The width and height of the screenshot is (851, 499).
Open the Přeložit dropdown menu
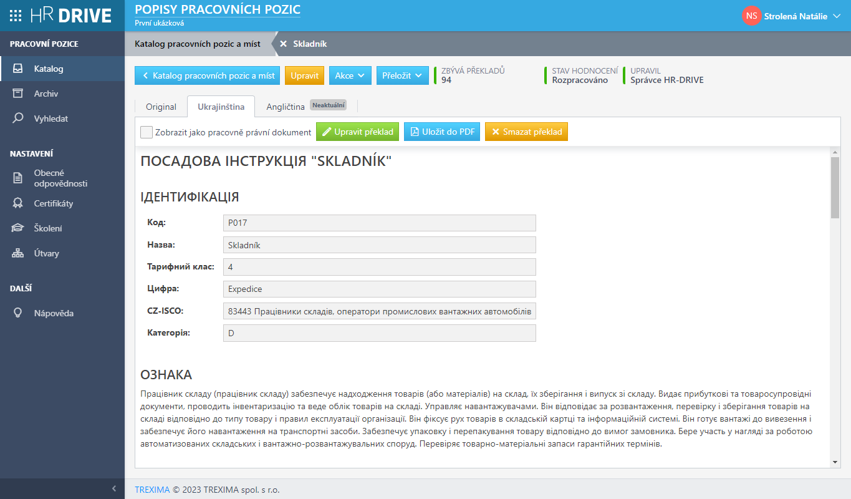point(401,75)
